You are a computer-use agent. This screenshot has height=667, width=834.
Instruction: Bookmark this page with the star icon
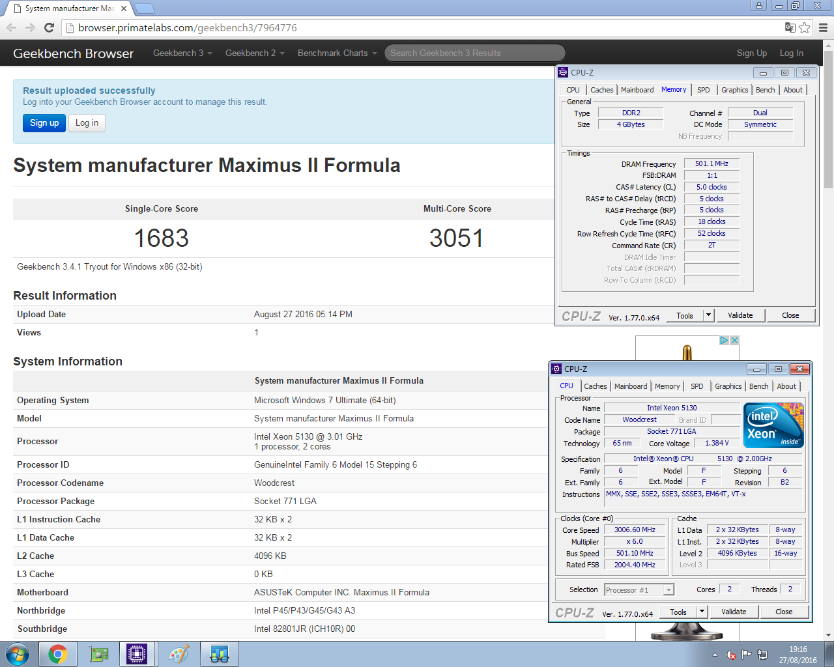(805, 27)
